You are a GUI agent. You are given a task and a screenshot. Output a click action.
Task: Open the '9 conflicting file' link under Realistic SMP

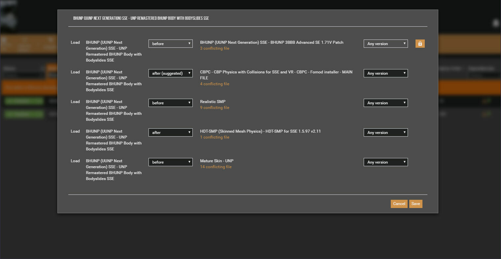[215, 108]
